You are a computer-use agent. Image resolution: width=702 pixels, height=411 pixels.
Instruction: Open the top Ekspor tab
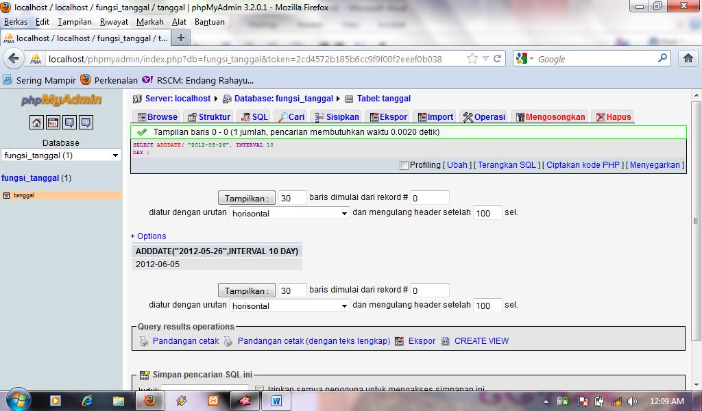pyautogui.click(x=389, y=117)
